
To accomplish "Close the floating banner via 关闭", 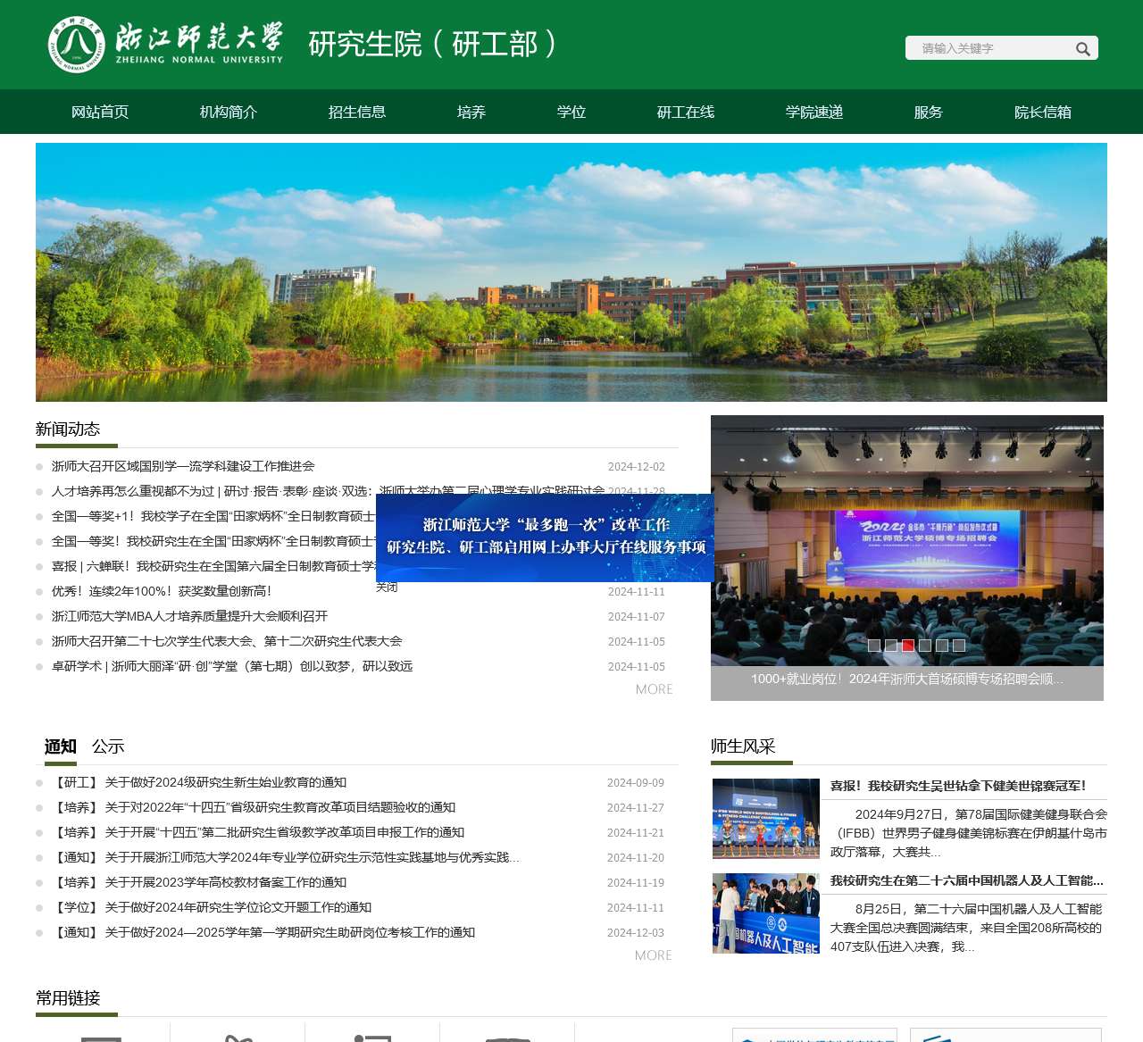I will click(x=387, y=588).
